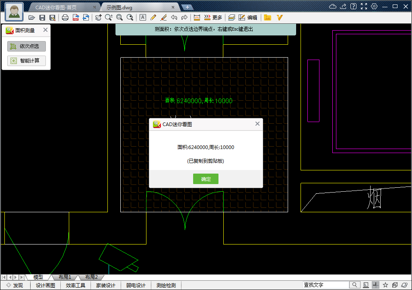Expand the 更多 measurement tools menu
This screenshot has width=412, height=290.
pos(213,17)
